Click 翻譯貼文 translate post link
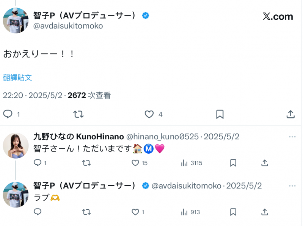This screenshot has width=303, height=226. pos(17,78)
